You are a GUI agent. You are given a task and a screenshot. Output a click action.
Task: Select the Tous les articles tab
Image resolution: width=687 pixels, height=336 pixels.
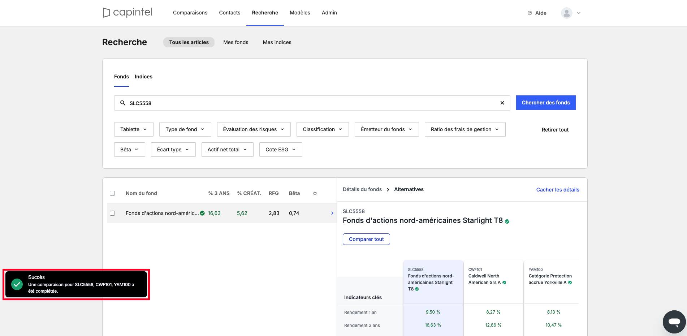189,42
